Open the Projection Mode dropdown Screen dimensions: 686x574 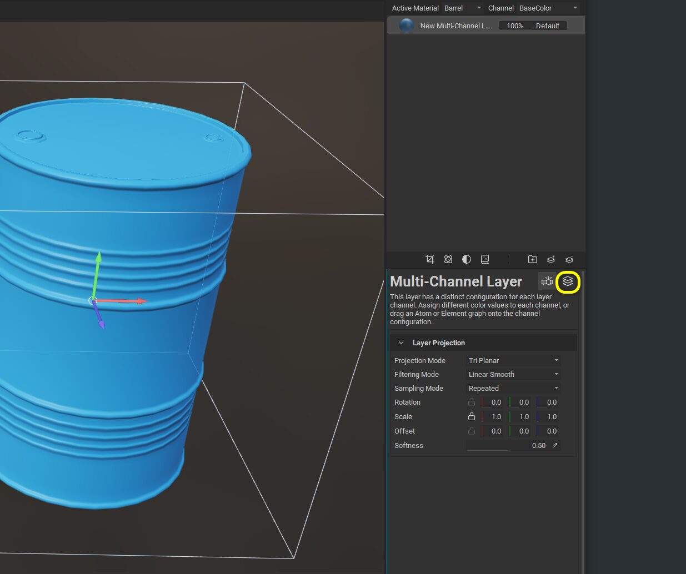click(513, 360)
